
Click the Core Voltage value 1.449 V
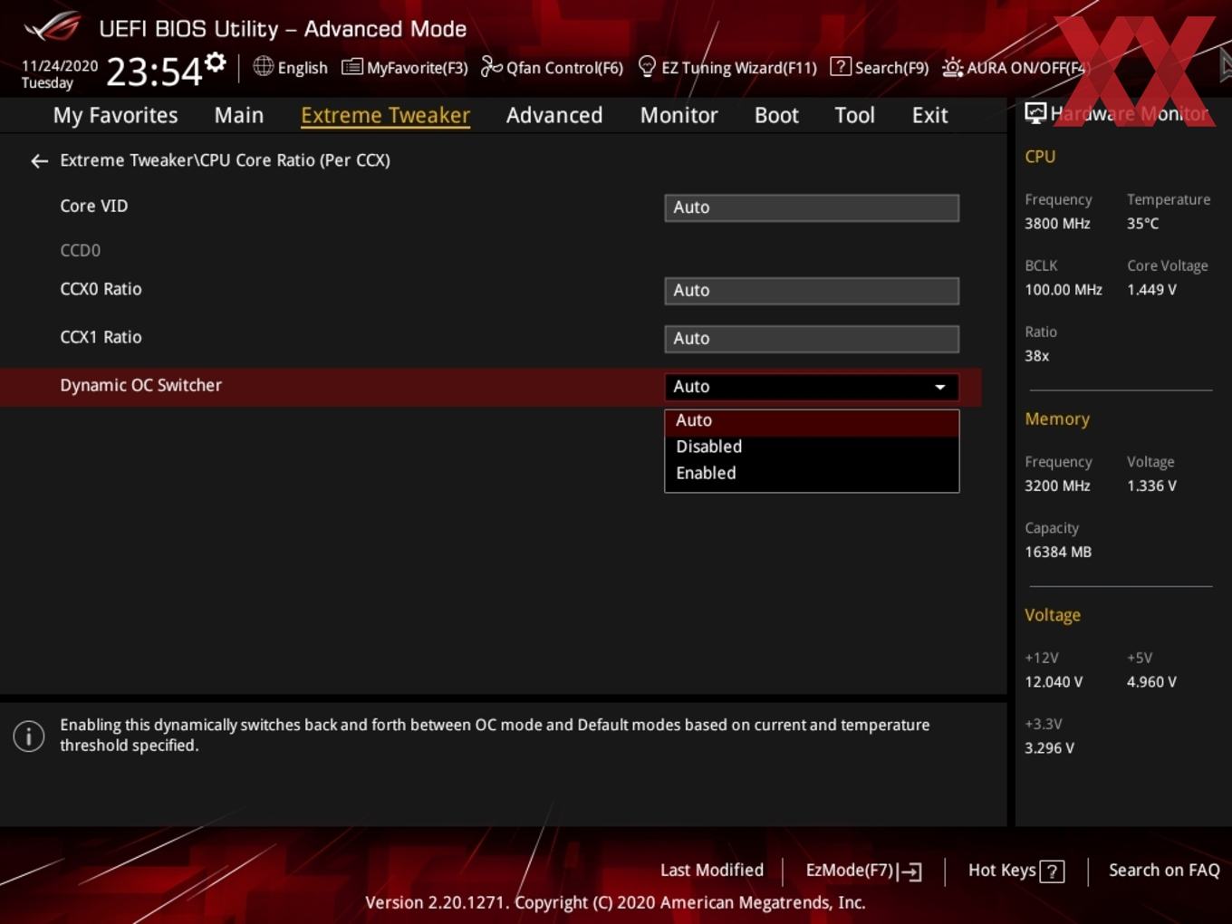(1151, 290)
